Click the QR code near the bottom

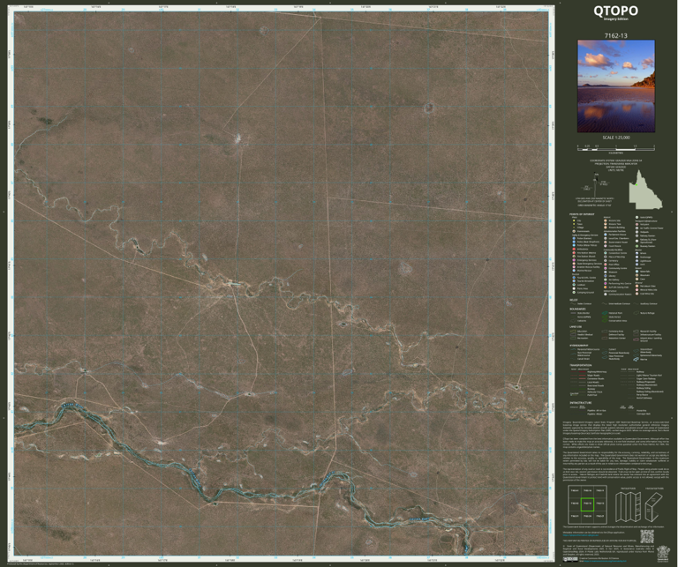coord(647,536)
